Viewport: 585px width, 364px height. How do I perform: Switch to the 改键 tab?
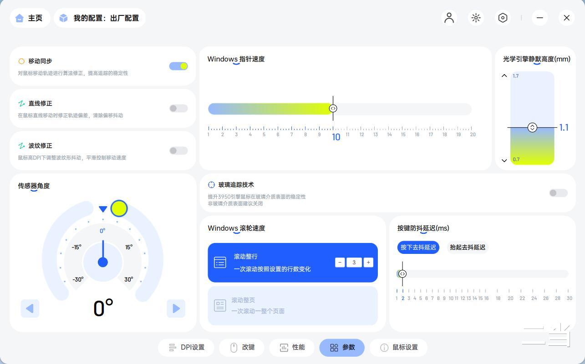[242, 348]
